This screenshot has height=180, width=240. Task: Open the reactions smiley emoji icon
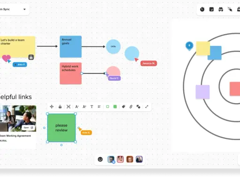point(100,159)
